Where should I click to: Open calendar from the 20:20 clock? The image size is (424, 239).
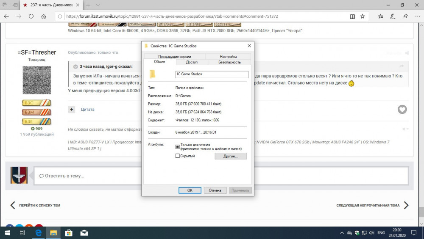click(397, 233)
